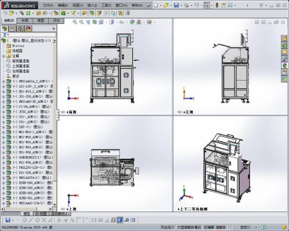Switch to the 草图 command tab
This screenshot has height=231, width=289.
(x=41, y=21)
